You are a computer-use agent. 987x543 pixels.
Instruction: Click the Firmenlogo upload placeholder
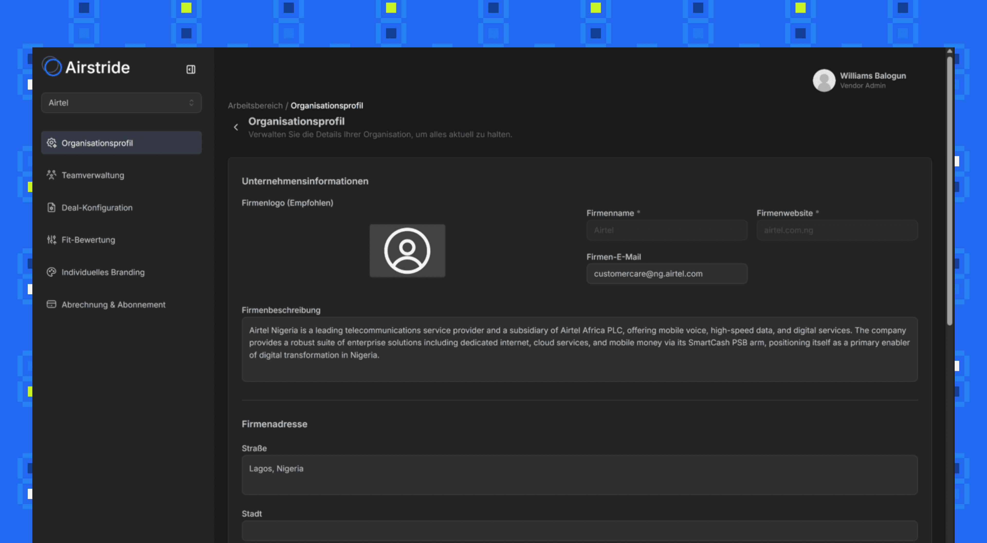(407, 250)
